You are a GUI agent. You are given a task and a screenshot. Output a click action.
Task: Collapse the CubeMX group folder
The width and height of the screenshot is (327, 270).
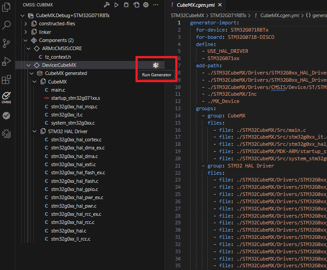[x=35, y=82]
